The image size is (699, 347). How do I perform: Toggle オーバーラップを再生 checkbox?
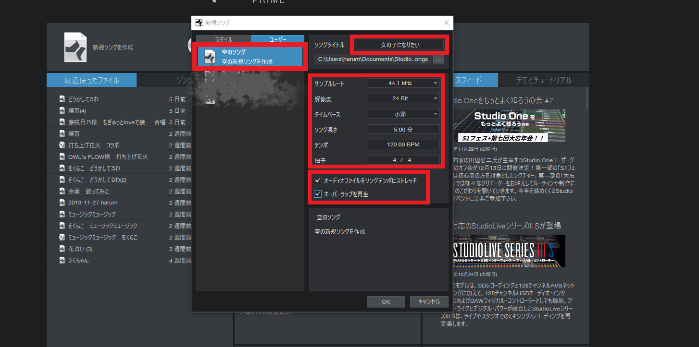[317, 194]
